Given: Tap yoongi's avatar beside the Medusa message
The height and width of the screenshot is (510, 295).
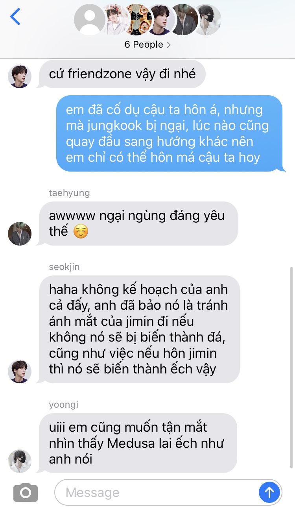Looking at the screenshot, I should pyautogui.click(x=20, y=461).
